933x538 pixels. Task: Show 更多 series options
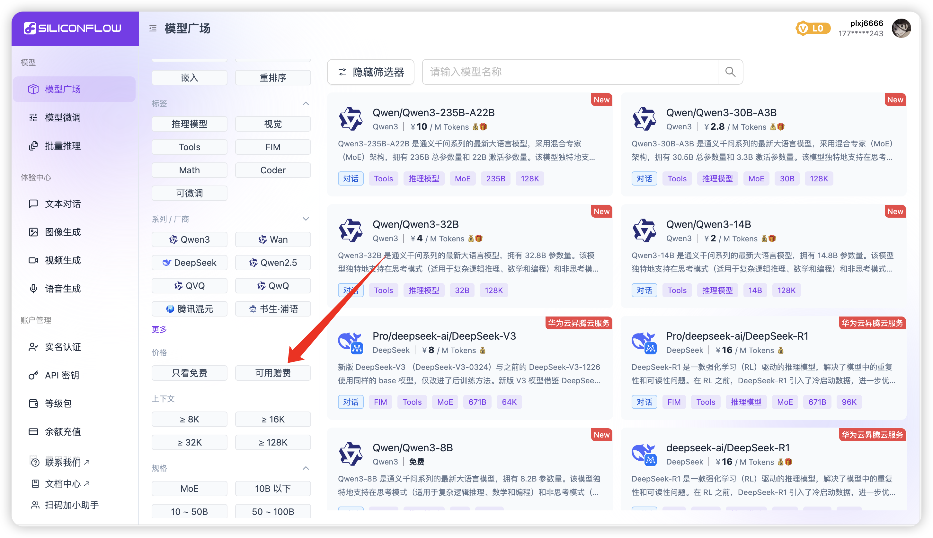pyautogui.click(x=159, y=329)
